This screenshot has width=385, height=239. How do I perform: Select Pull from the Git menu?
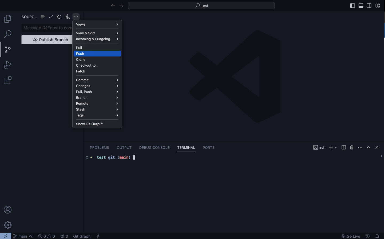pos(97,48)
